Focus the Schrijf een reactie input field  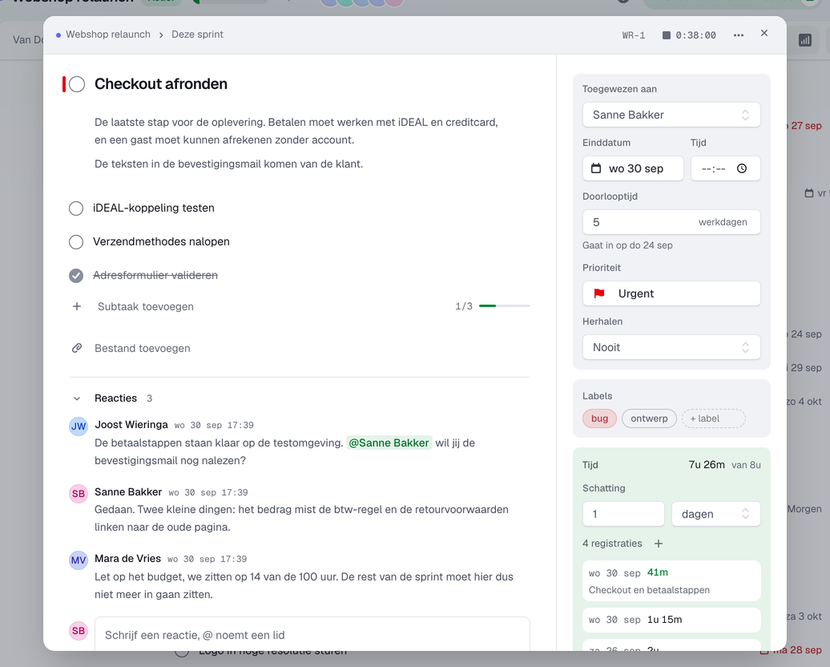point(312,634)
